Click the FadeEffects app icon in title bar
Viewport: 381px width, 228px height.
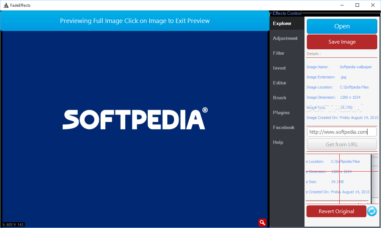click(6, 5)
